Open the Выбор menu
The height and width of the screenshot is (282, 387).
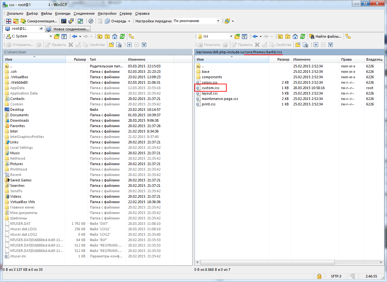point(32,13)
